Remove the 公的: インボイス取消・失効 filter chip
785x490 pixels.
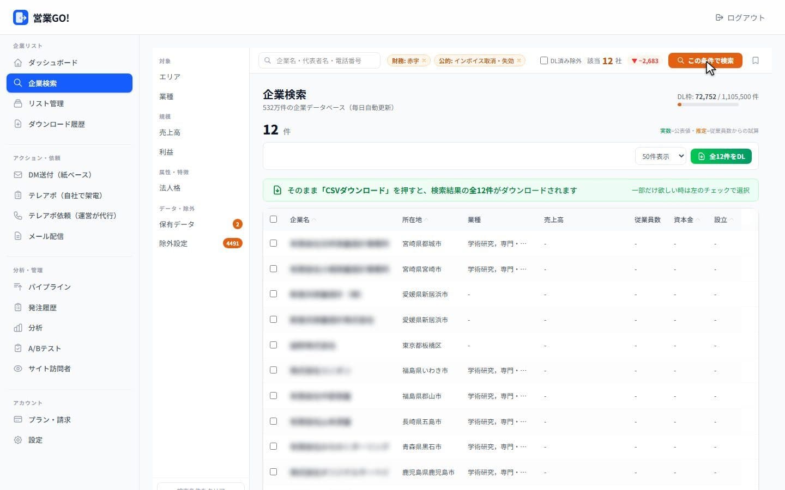(x=519, y=60)
